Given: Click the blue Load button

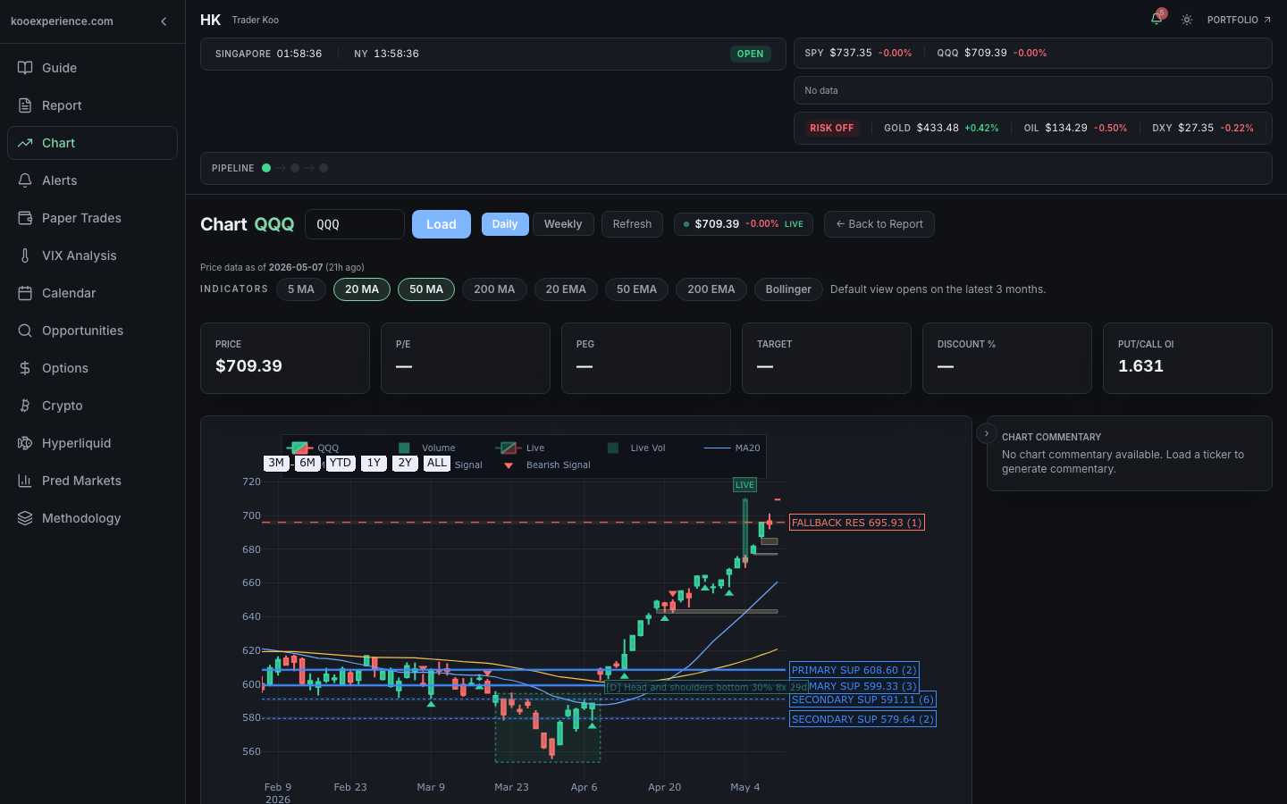Looking at the screenshot, I should (x=442, y=224).
